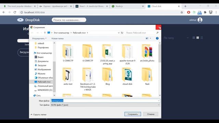Select the avito-test folder
The image size is (219, 123).
(68, 77)
